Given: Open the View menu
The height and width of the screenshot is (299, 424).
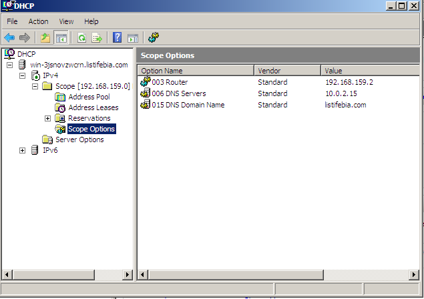Looking at the screenshot, I should [x=66, y=21].
